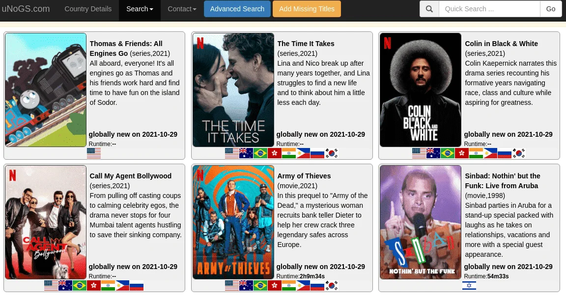Screen dimensions: 566x296
Task: Click the Sinbad Nothin' but the Funk poster
Action: [421, 222]
